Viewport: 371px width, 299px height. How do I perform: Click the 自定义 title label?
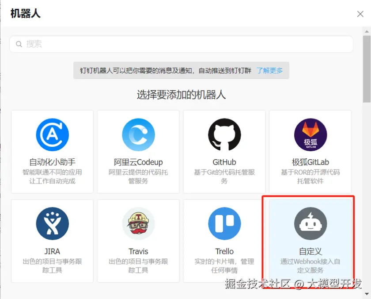pyautogui.click(x=310, y=251)
